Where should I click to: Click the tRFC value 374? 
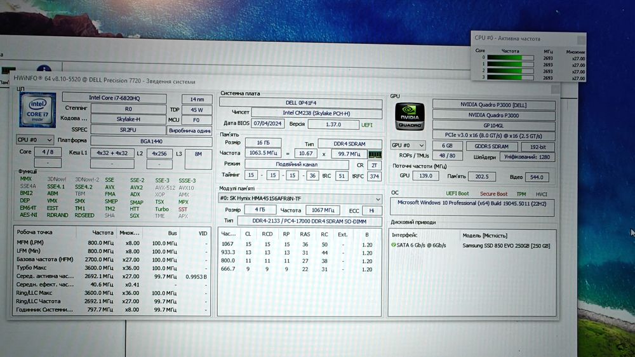pyautogui.click(x=374, y=176)
